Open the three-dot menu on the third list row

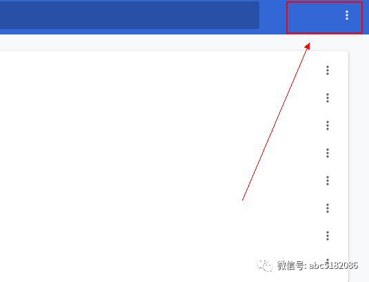(x=328, y=125)
